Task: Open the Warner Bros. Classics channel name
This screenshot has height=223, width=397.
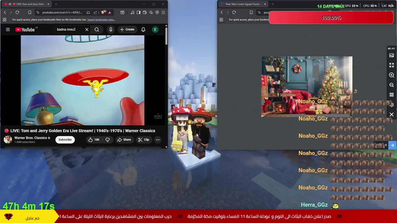Action: (x=30, y=138)
